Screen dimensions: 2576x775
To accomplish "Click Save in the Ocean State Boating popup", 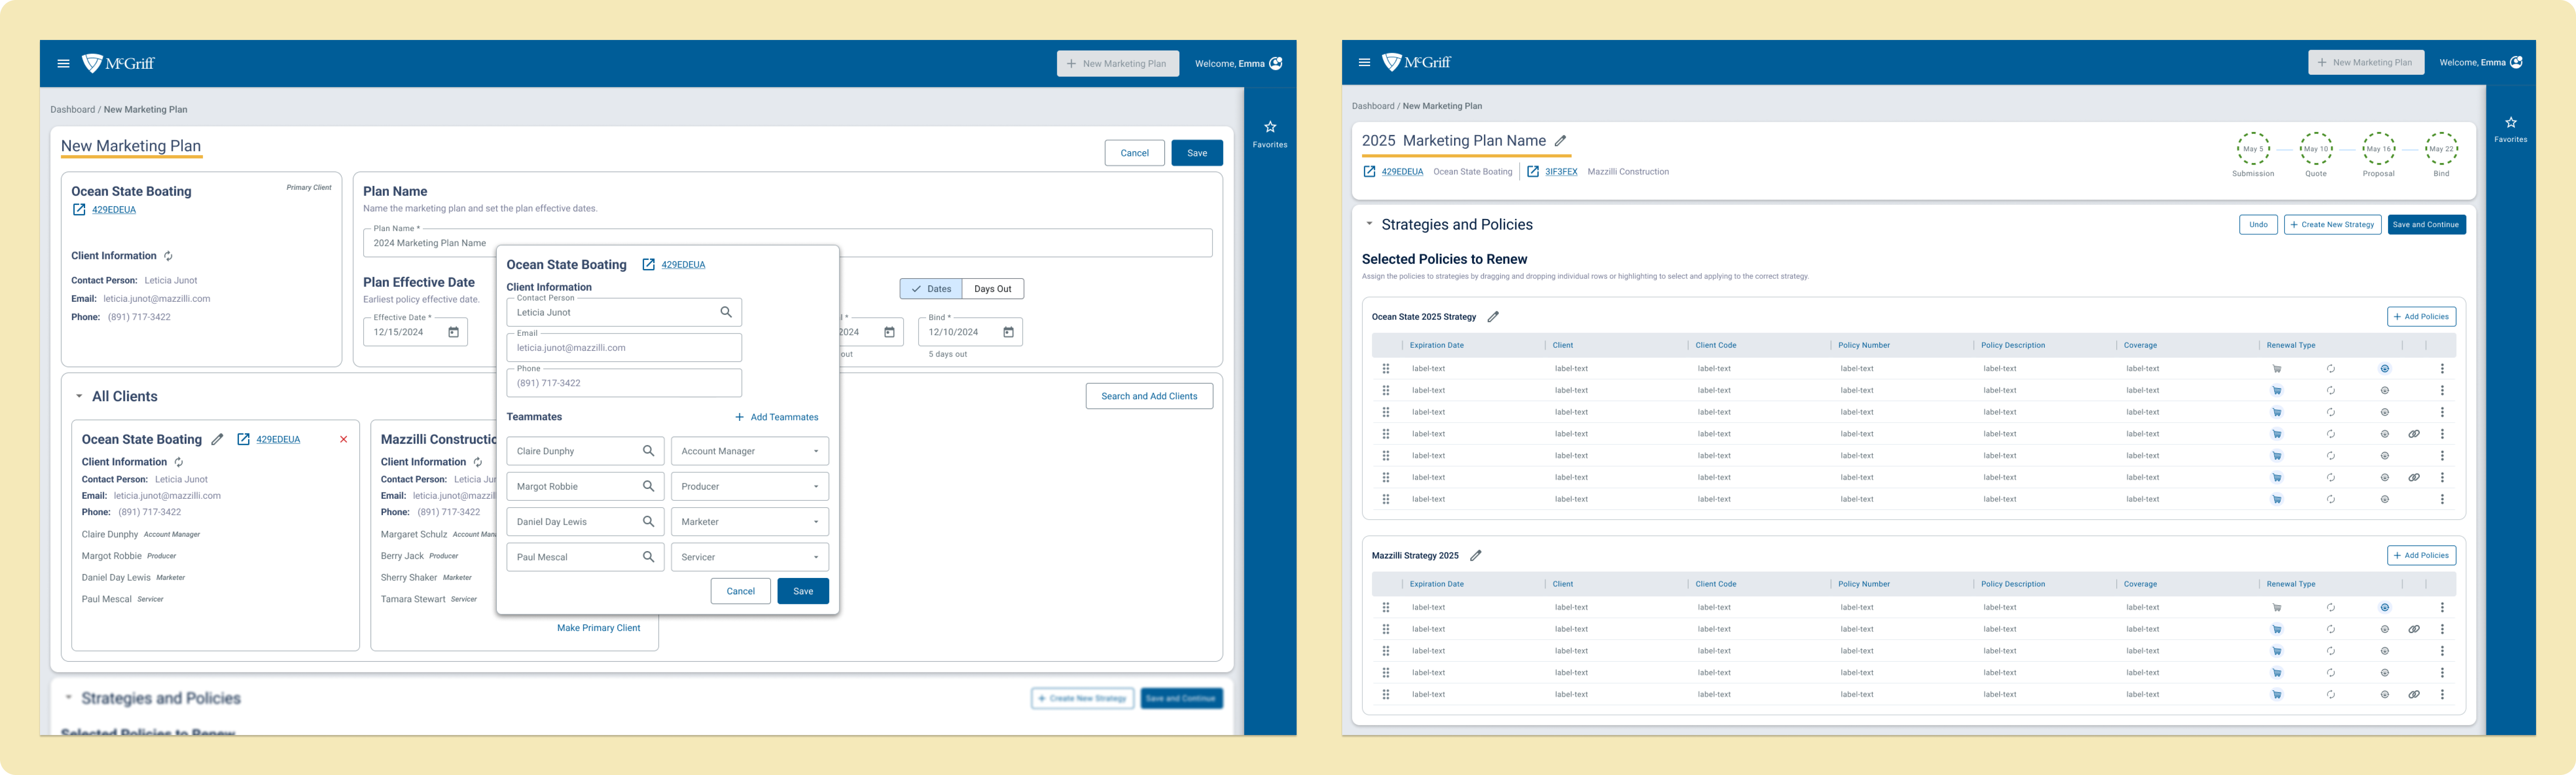I will point(803,592).
